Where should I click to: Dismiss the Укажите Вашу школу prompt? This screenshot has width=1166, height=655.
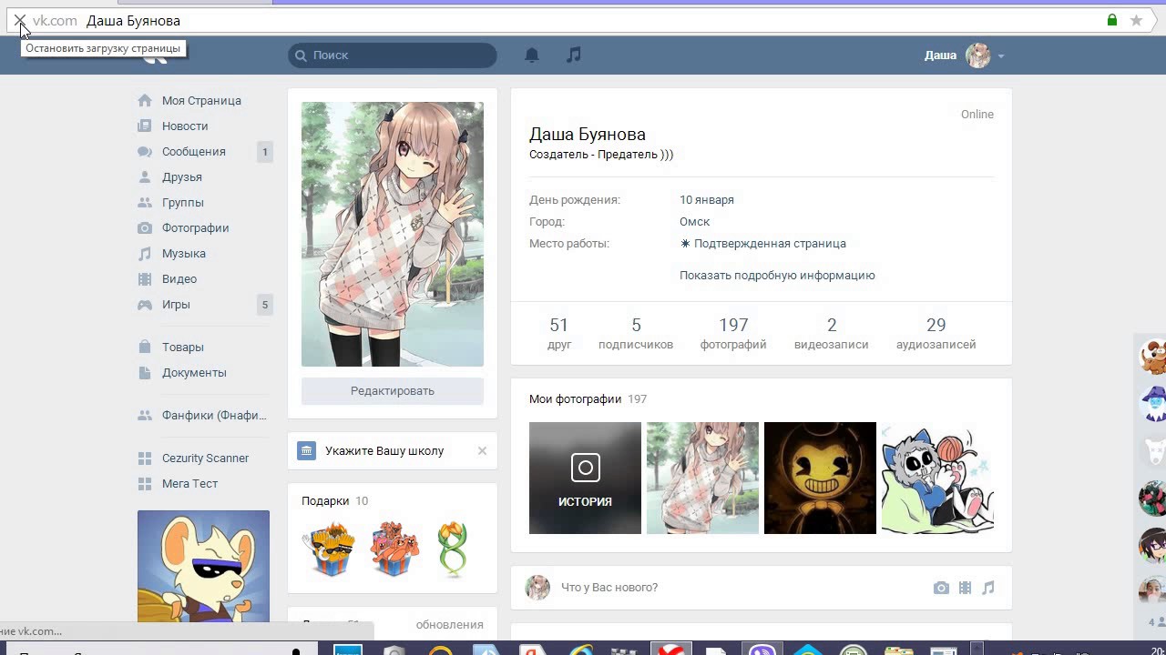(x=482, y=450)
